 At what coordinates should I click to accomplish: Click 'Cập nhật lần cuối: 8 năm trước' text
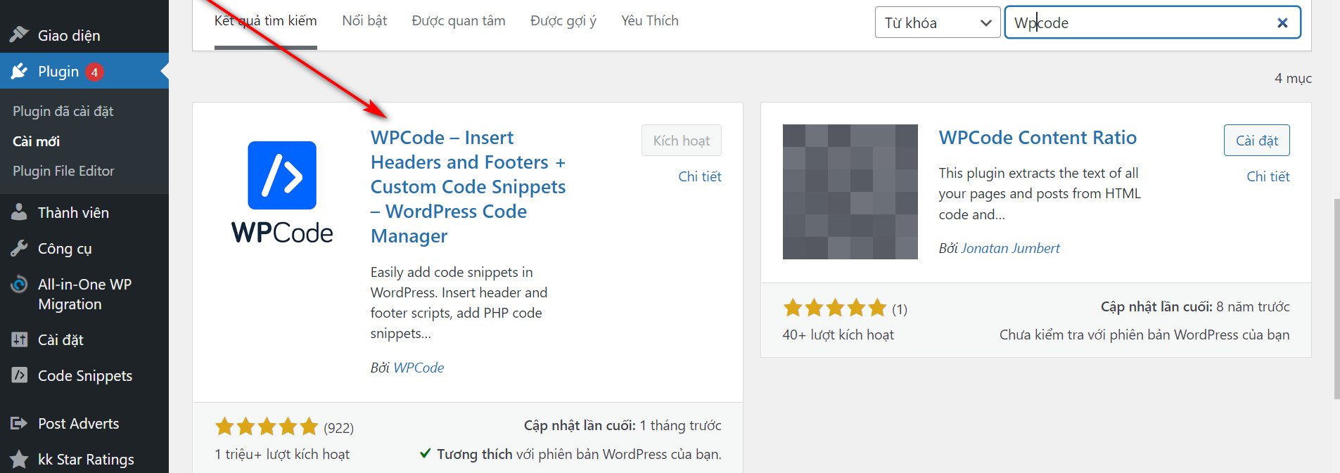coord(1195,306)
